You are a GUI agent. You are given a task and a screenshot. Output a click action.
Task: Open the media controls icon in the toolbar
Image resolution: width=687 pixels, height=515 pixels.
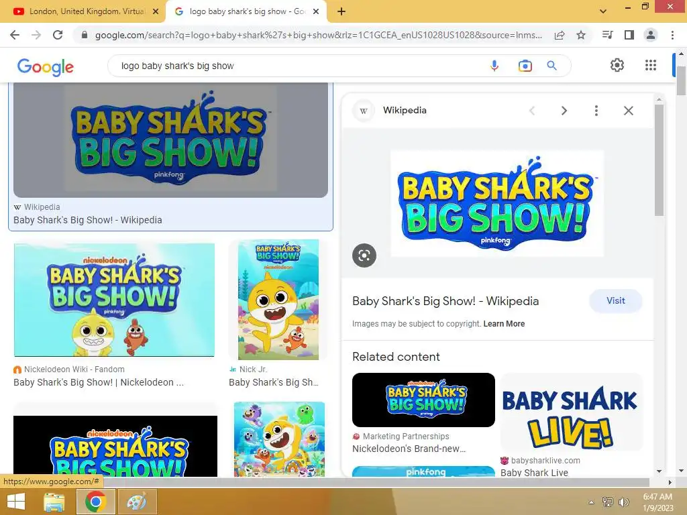[607, 35]
